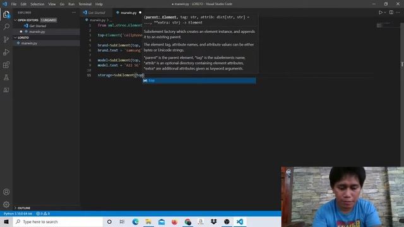Open the Accounts menu icon

[6, 192]
